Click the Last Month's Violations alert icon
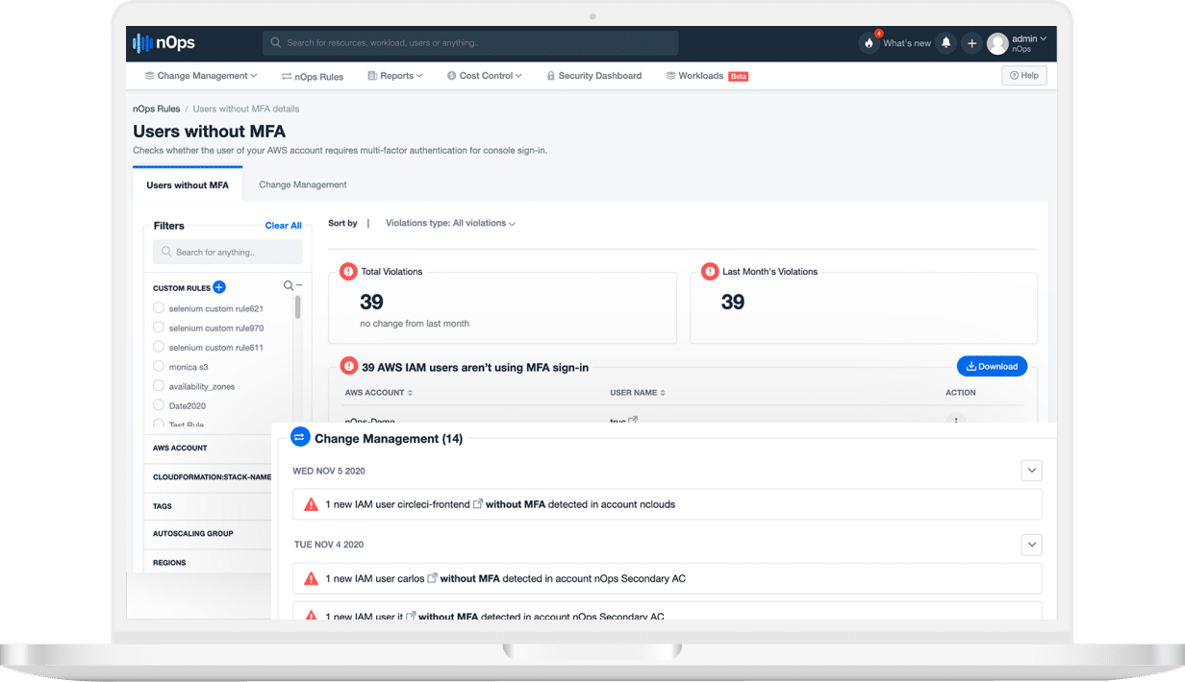Viewport: 1185px width, 682px height. click(x=710, y=272)
